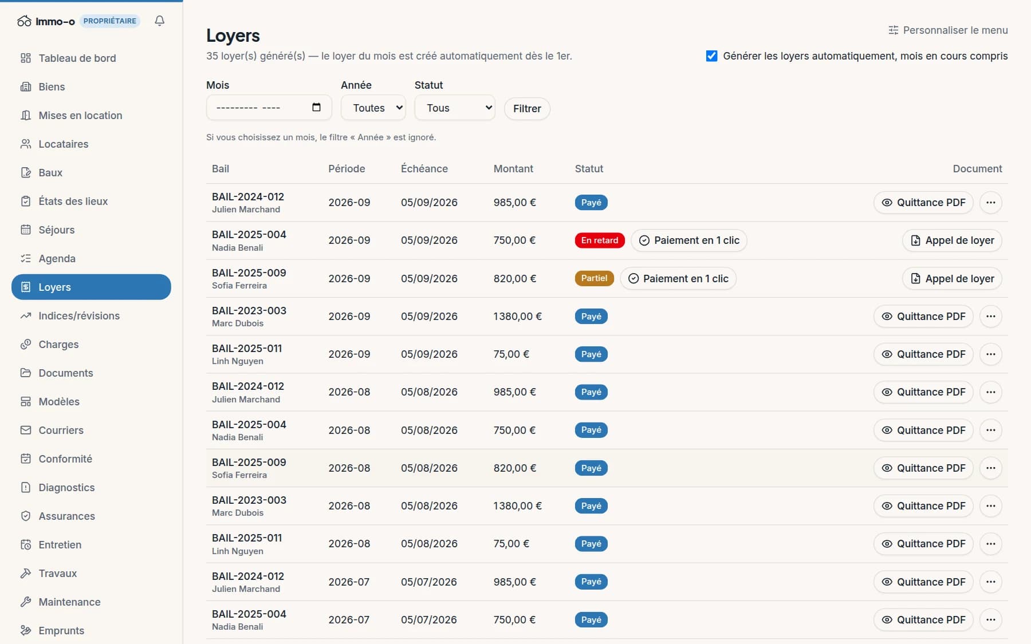Click the Maintenance wrench icon

26,602
